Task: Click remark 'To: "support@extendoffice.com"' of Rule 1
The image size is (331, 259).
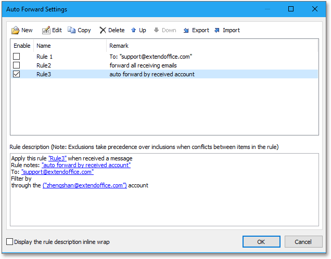Action: pos(151,57)
